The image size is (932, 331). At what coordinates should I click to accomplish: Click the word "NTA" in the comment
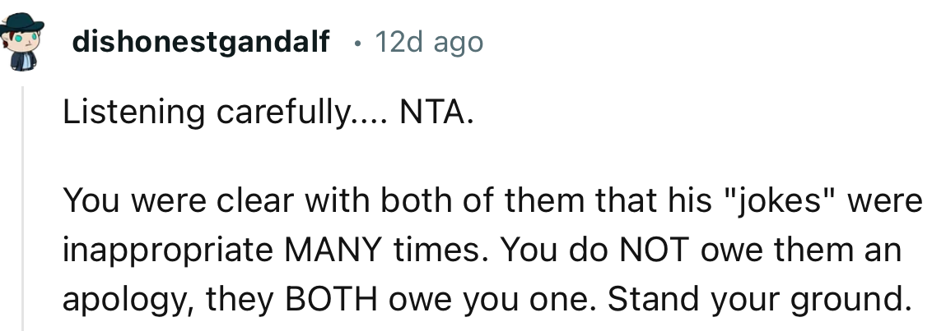431,113
